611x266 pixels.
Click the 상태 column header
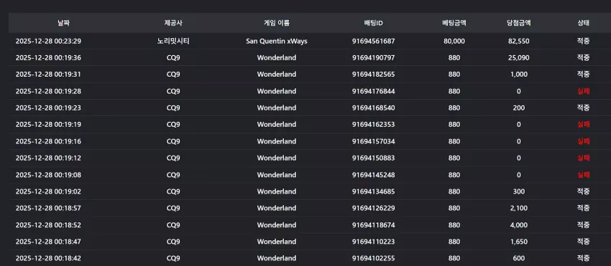(584, 23)
